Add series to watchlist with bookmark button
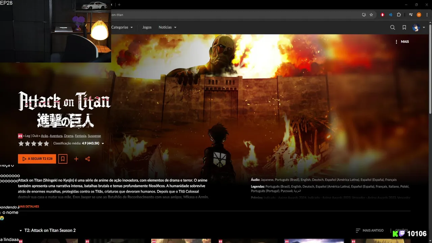Screen dimensions: 432x243 click(62, 159)
